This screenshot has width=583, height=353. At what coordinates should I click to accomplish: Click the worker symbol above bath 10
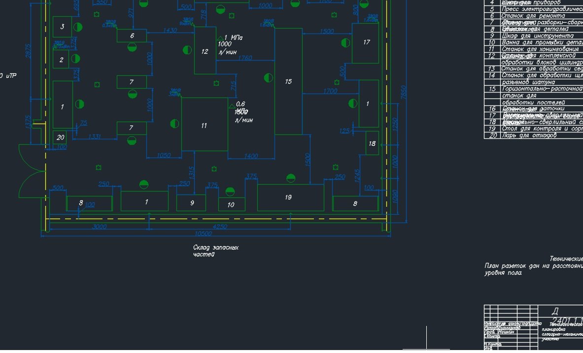[x=230, y=192]
